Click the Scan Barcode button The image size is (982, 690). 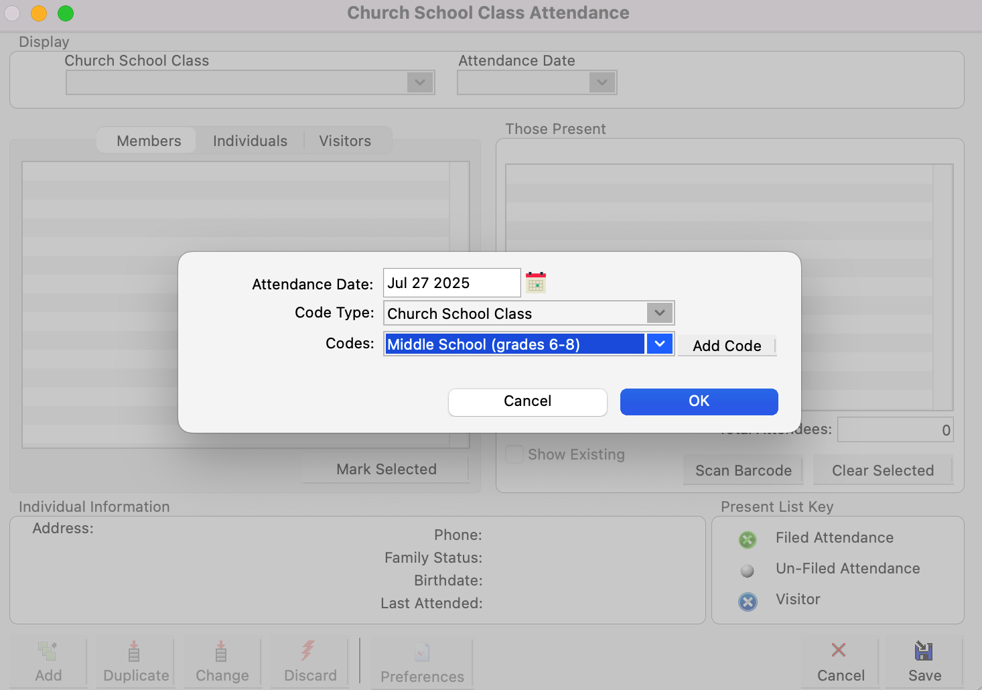click(743, 470)
